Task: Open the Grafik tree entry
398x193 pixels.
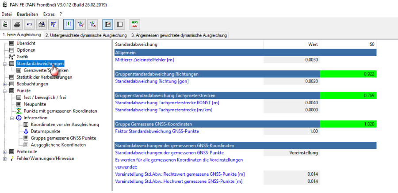Action: click(23, 57)
